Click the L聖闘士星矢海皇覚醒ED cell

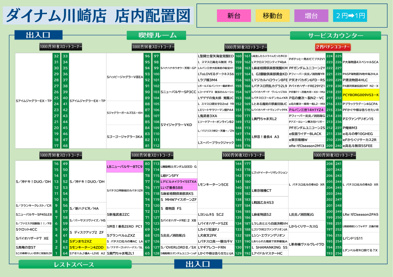coord(216,56)
